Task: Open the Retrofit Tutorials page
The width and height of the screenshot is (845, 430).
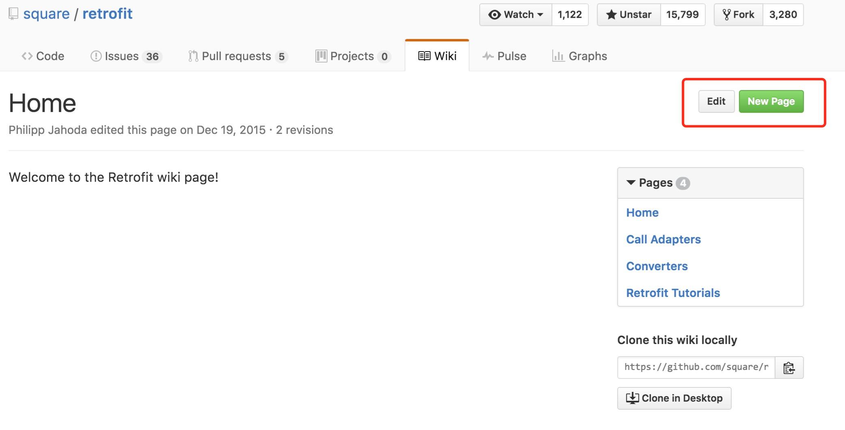Action: [x=673, y=293]
